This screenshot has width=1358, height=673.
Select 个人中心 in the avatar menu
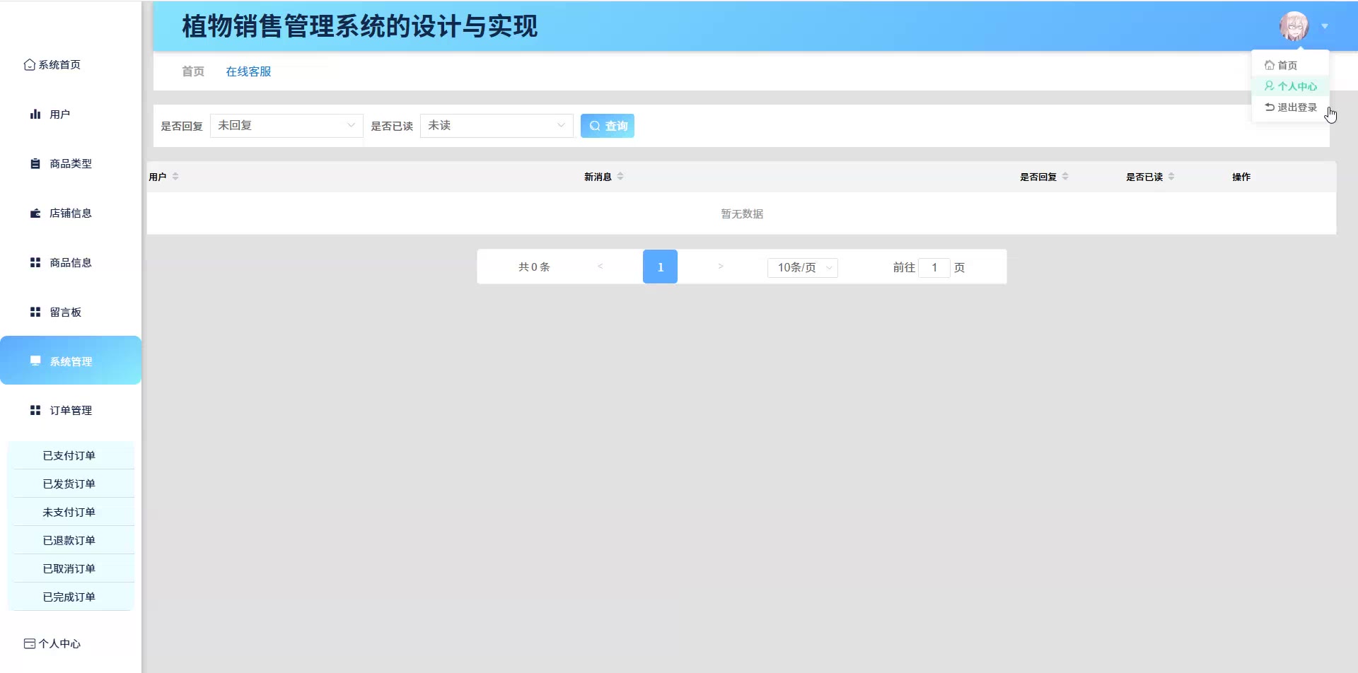tap(1291, 86)
